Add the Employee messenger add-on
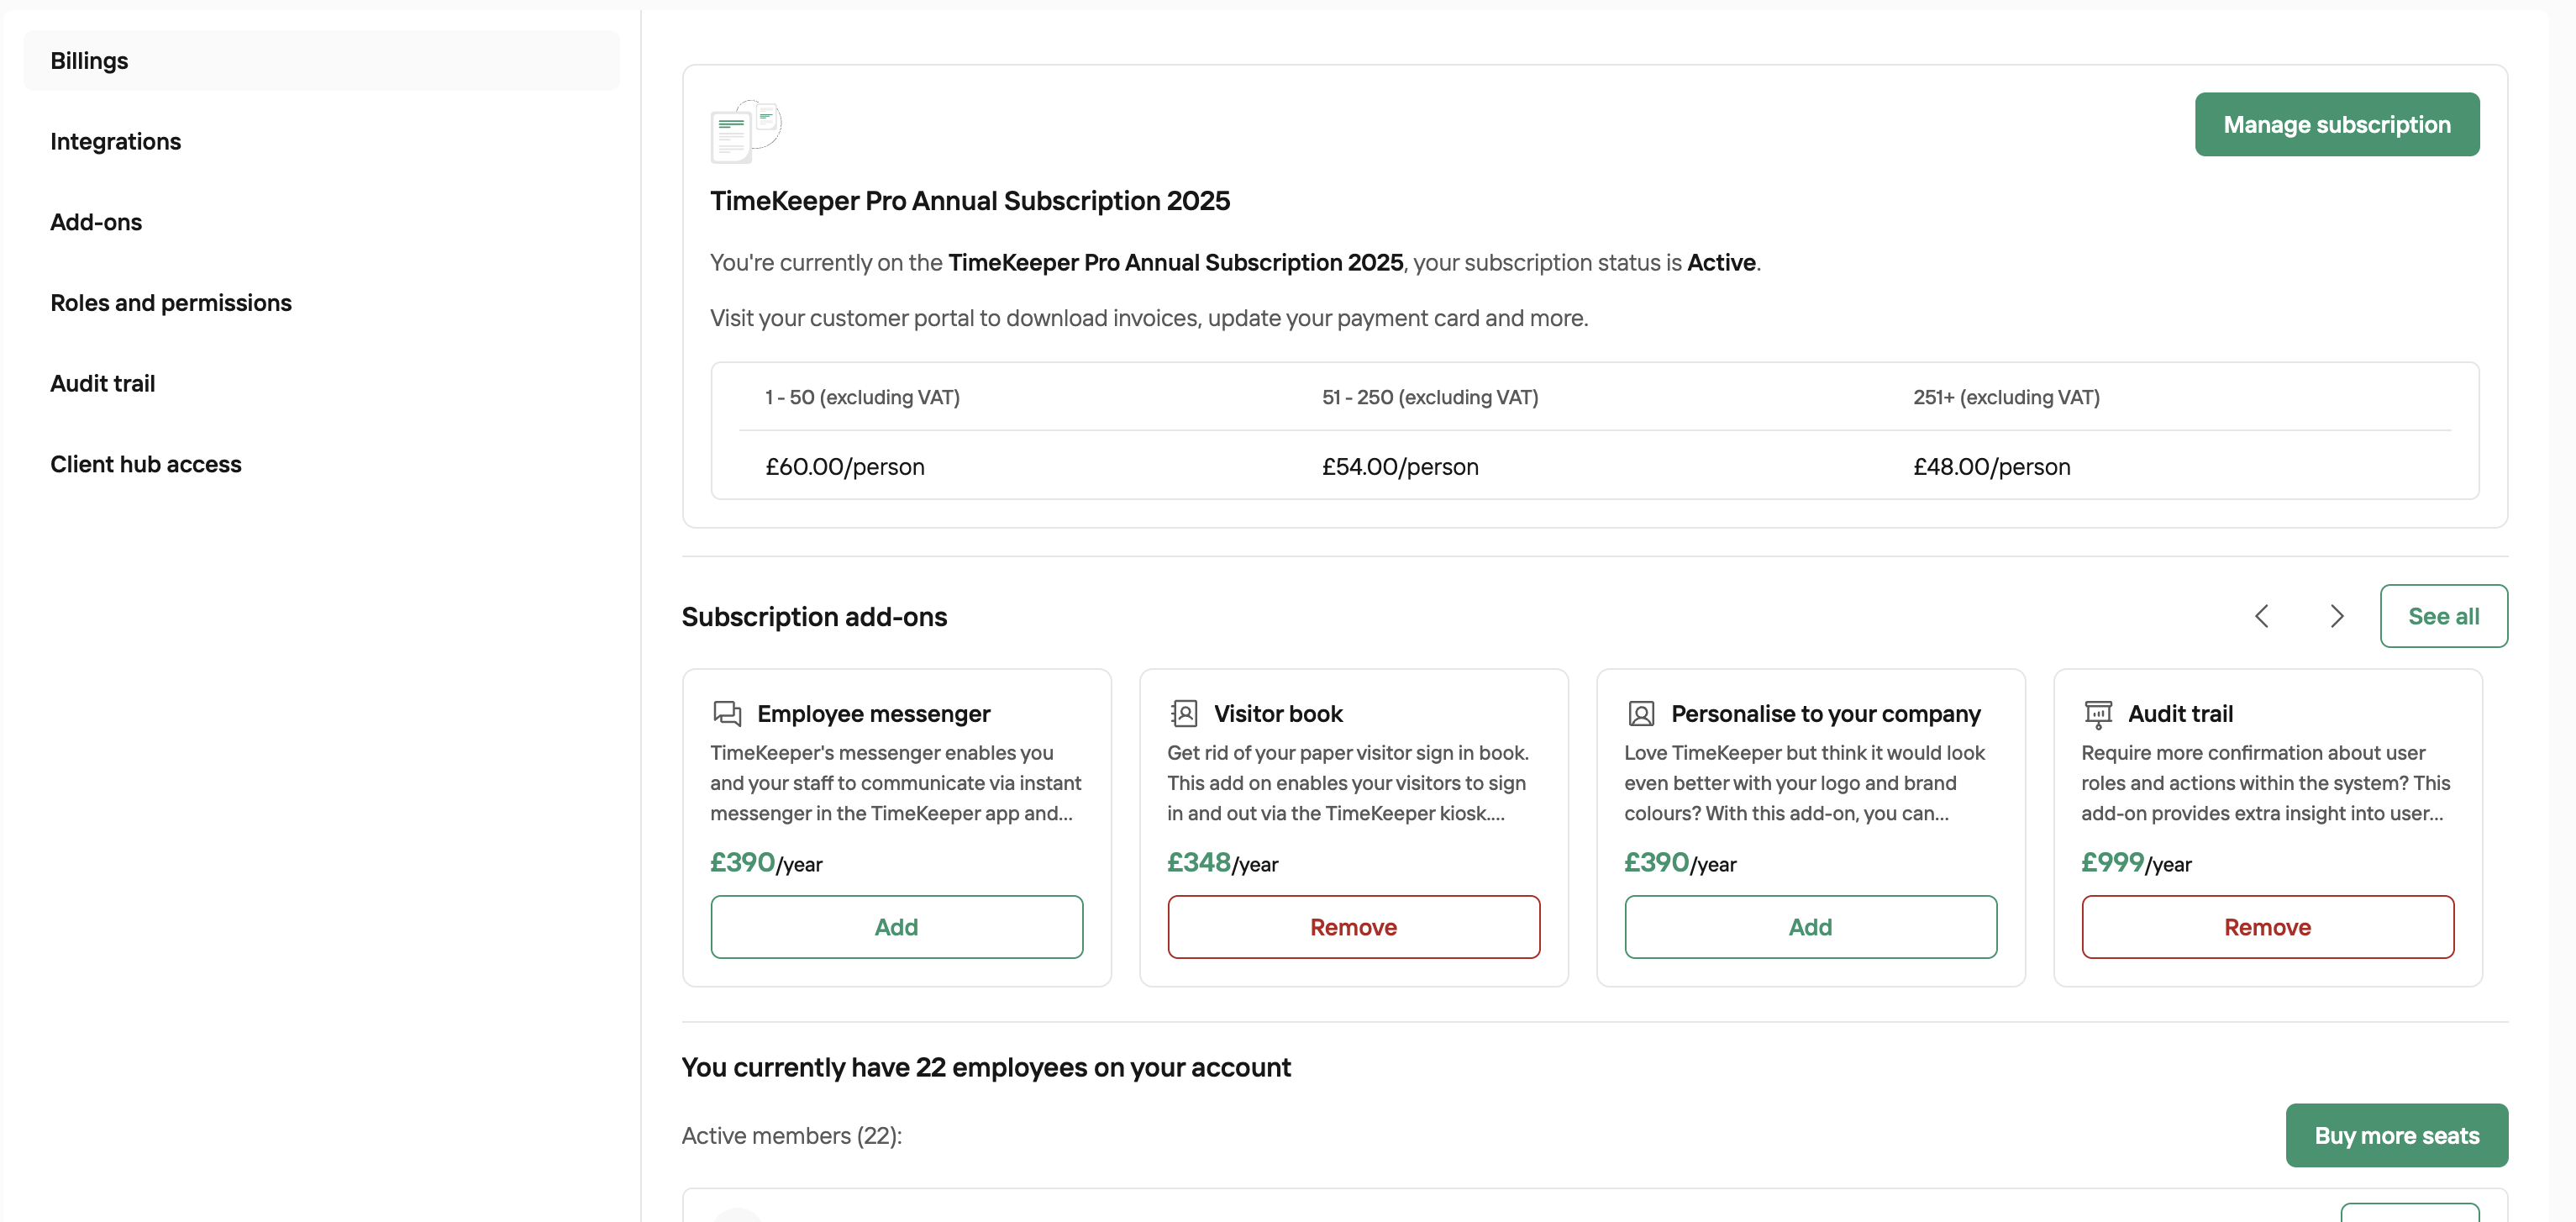The image size is (2576, 1222). (x=896, y=927)
